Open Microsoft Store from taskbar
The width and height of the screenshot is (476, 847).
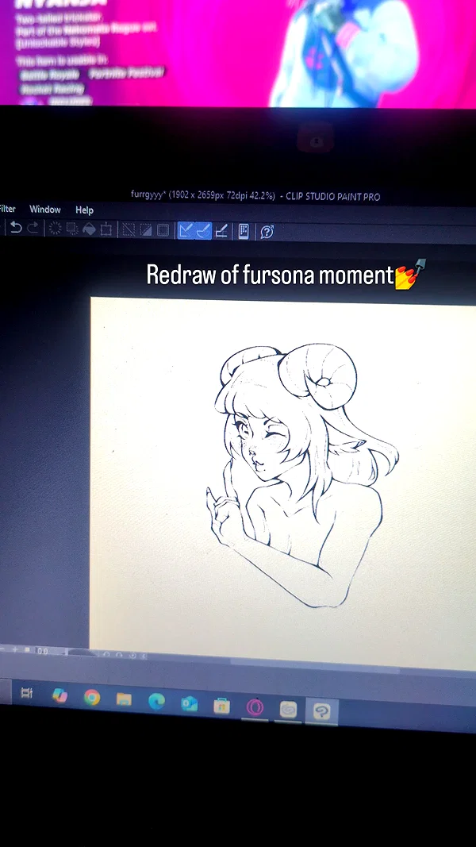pos(222,706)
